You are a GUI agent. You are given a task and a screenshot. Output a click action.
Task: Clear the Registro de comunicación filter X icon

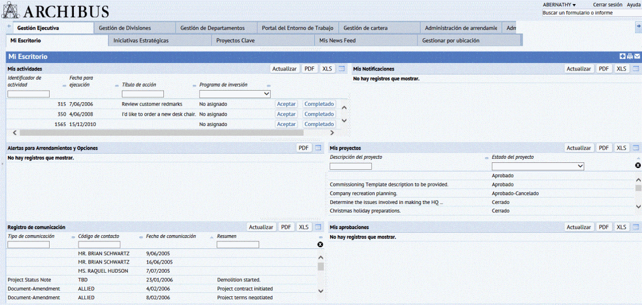click(x=320, y=244)
